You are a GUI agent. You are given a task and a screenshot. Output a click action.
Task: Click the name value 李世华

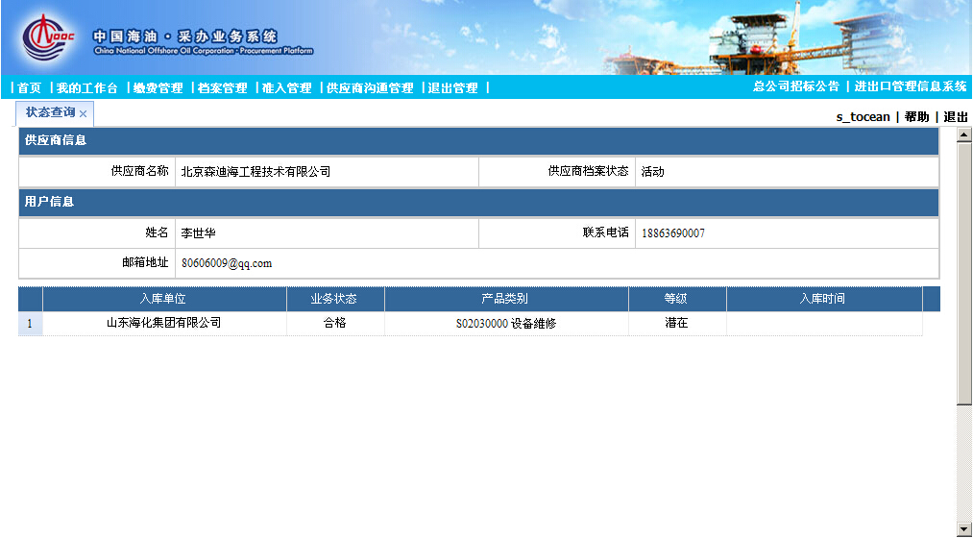click(x=199, y=233)
